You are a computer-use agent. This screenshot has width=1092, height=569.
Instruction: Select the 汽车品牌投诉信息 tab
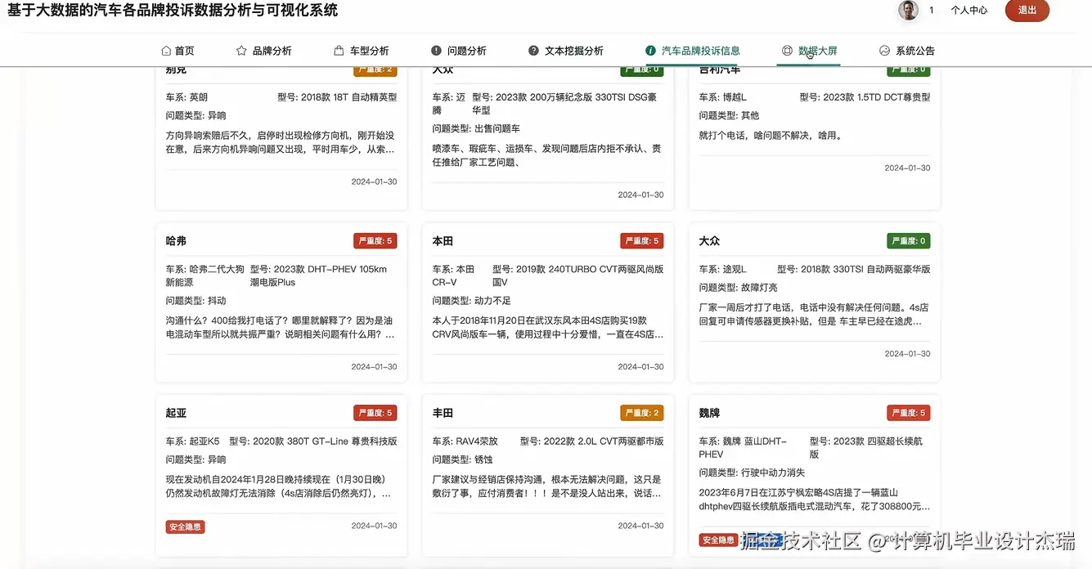pyautogui.click(x=693, y=51)
